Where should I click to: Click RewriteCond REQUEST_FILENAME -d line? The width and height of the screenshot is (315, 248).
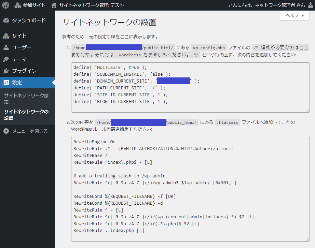click(118, 203)
